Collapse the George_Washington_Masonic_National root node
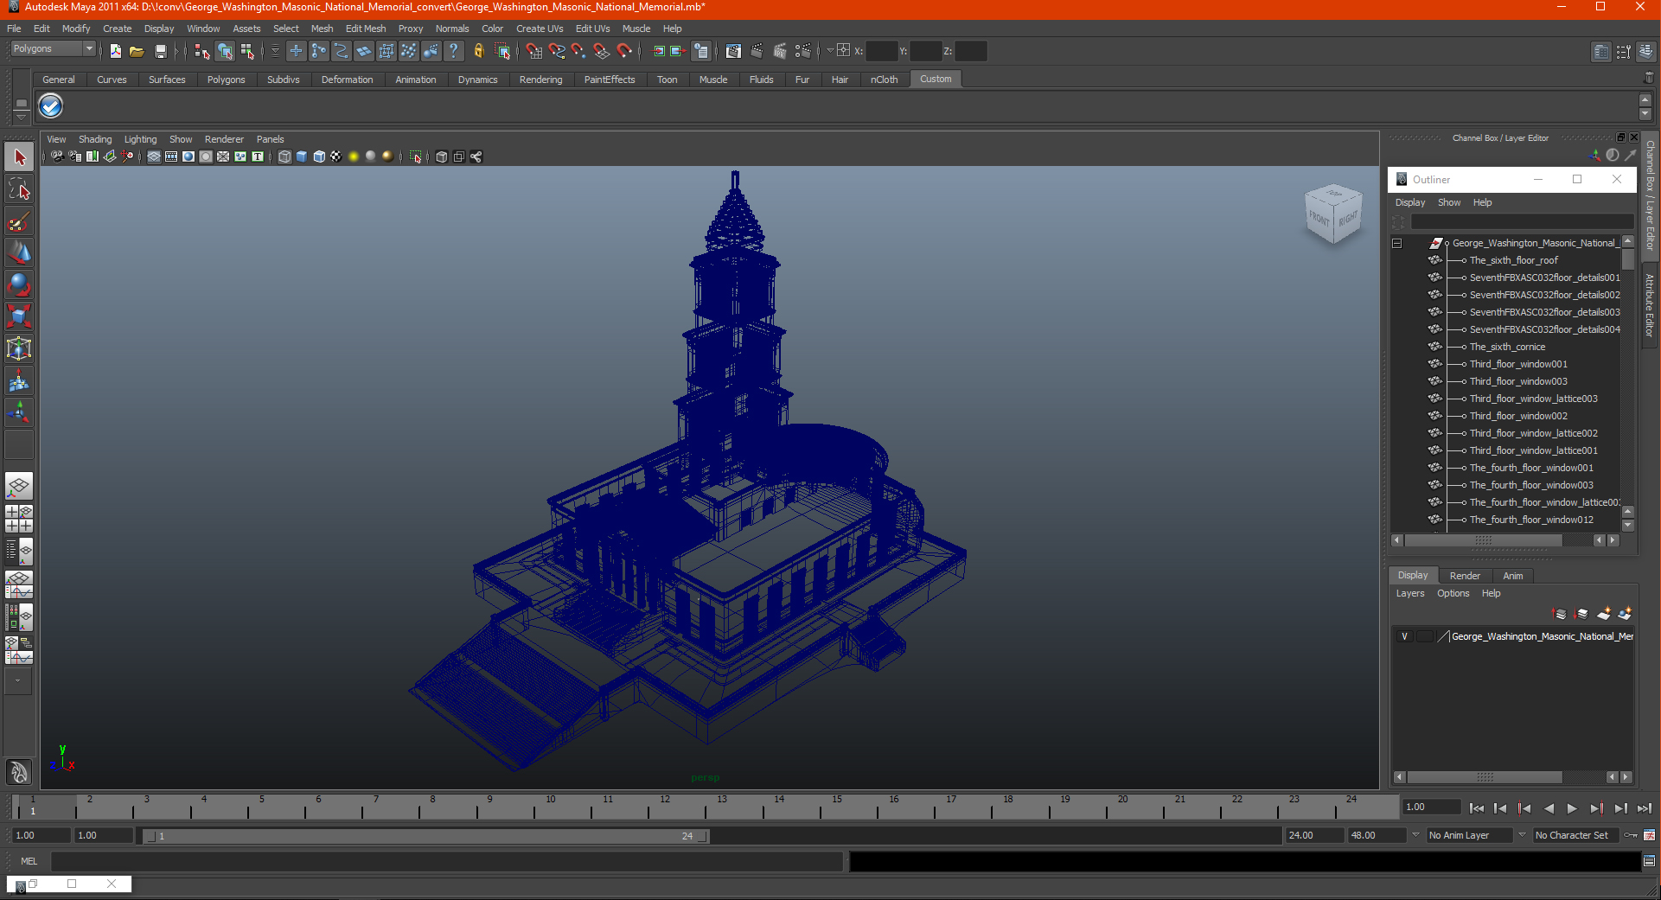Viewport: 1661px width, 900px height. point(1396,243)
